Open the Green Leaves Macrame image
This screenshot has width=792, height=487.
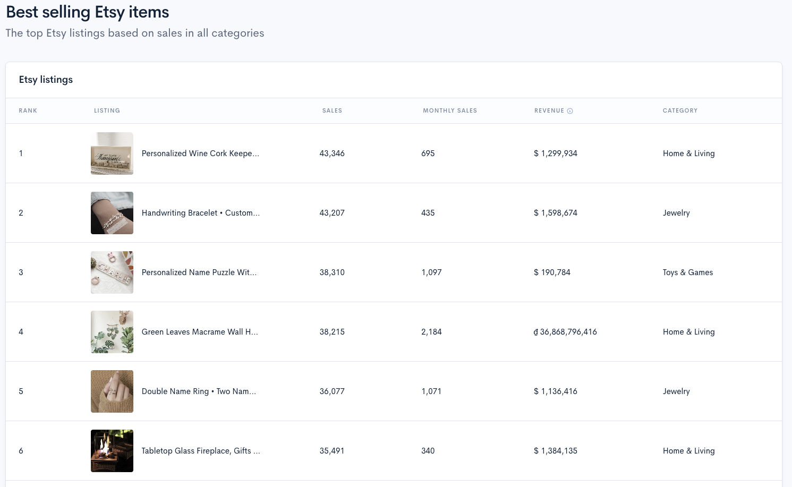pos(112,332)
